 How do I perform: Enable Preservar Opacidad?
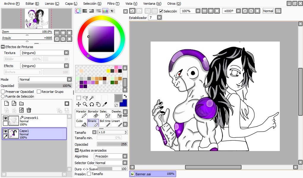[x=3, y=92]
